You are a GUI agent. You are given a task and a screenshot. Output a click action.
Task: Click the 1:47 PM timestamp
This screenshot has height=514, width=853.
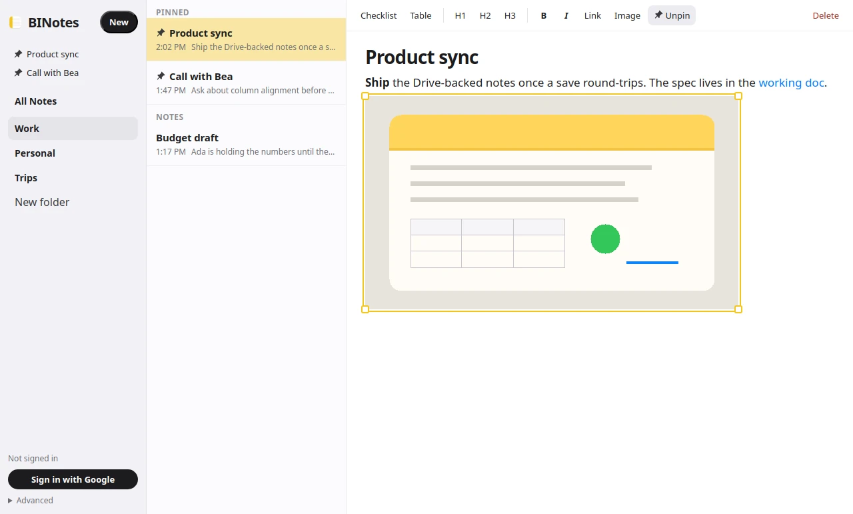click(171, 91)
